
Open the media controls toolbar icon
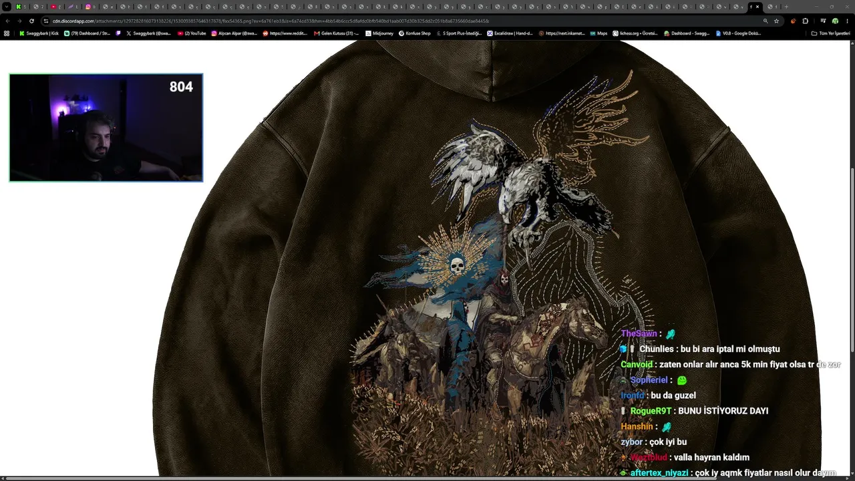pyautogui.click(x=823, y=21)
